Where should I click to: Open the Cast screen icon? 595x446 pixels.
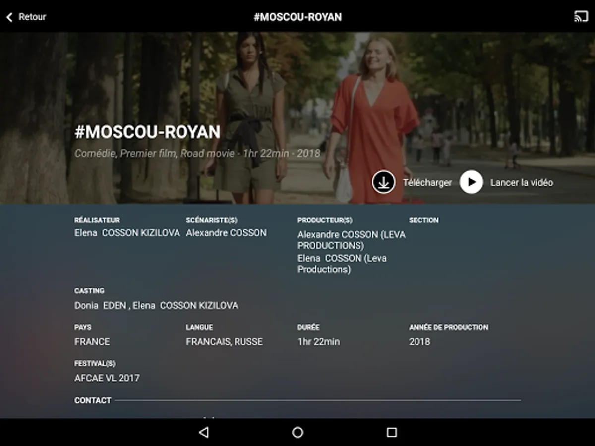point(581,16)
